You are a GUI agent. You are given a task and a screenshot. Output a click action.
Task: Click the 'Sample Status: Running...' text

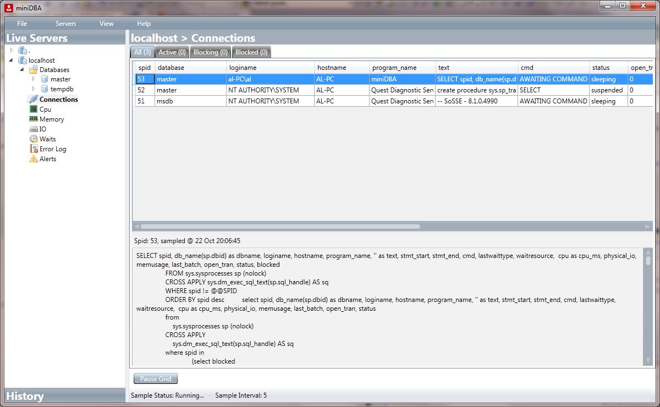(x=167, y=395)
